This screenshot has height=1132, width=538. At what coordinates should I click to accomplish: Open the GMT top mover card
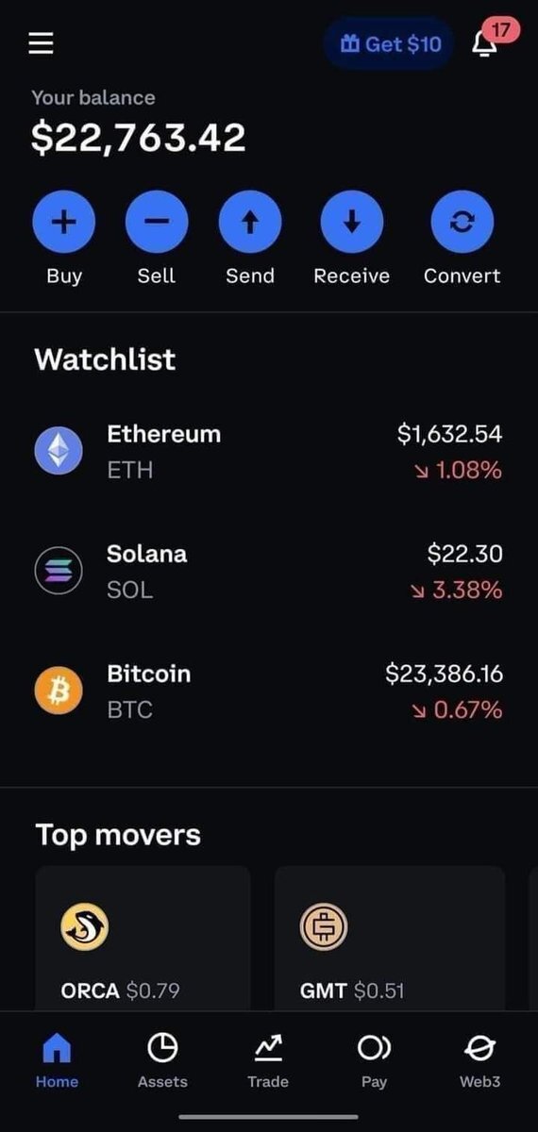390,940
